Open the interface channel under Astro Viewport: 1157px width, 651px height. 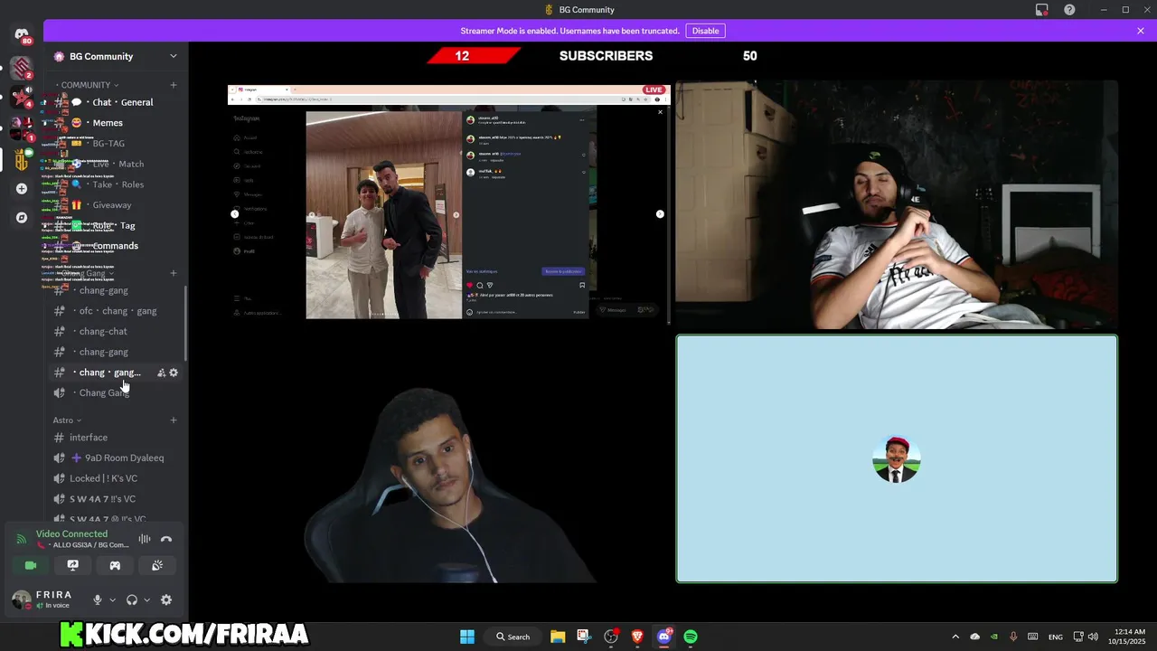pos(116,438)
